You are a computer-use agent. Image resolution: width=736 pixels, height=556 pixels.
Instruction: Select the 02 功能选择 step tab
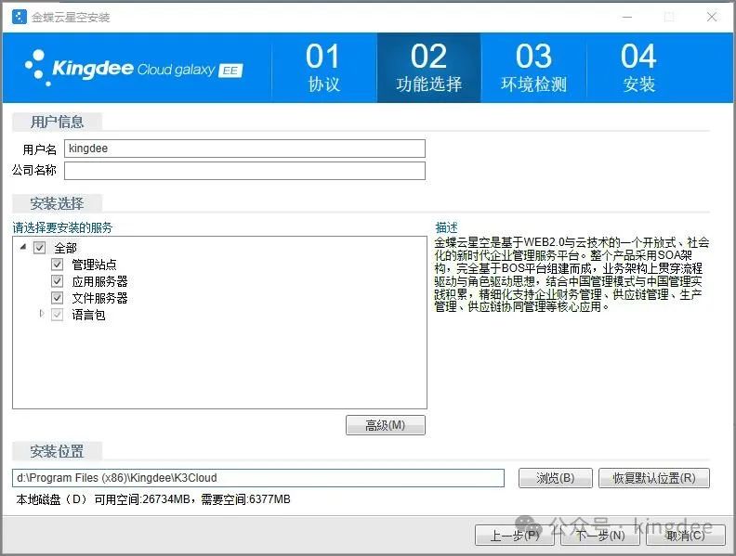tap(428, 68)
